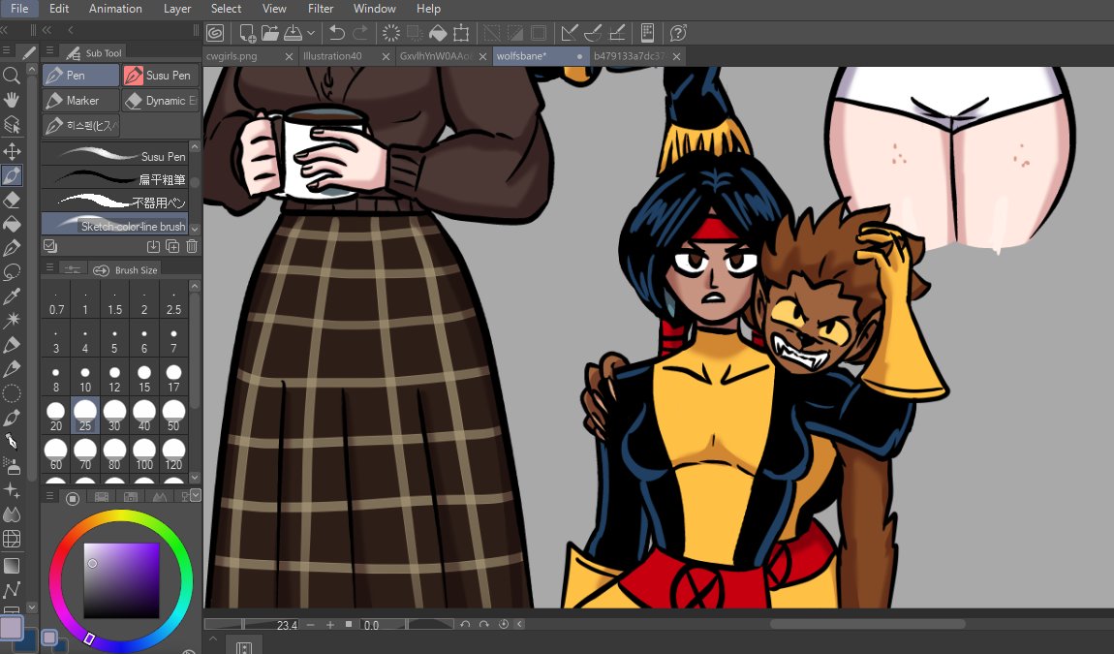
Task: Open the File menu
Action: [19, 9]
